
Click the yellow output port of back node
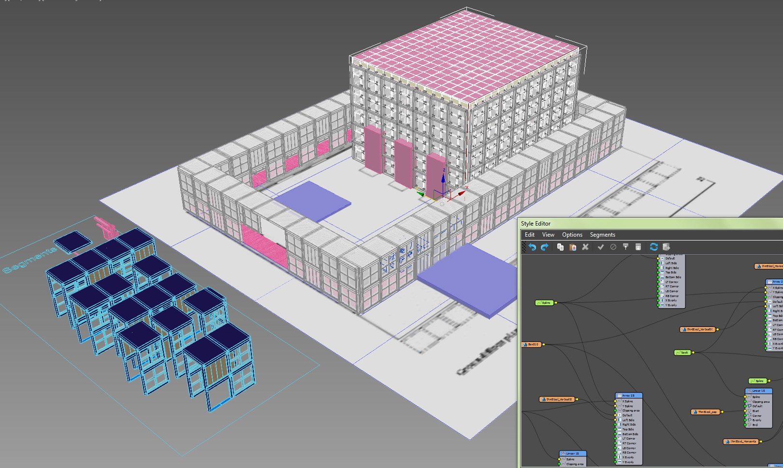[693, 353]
